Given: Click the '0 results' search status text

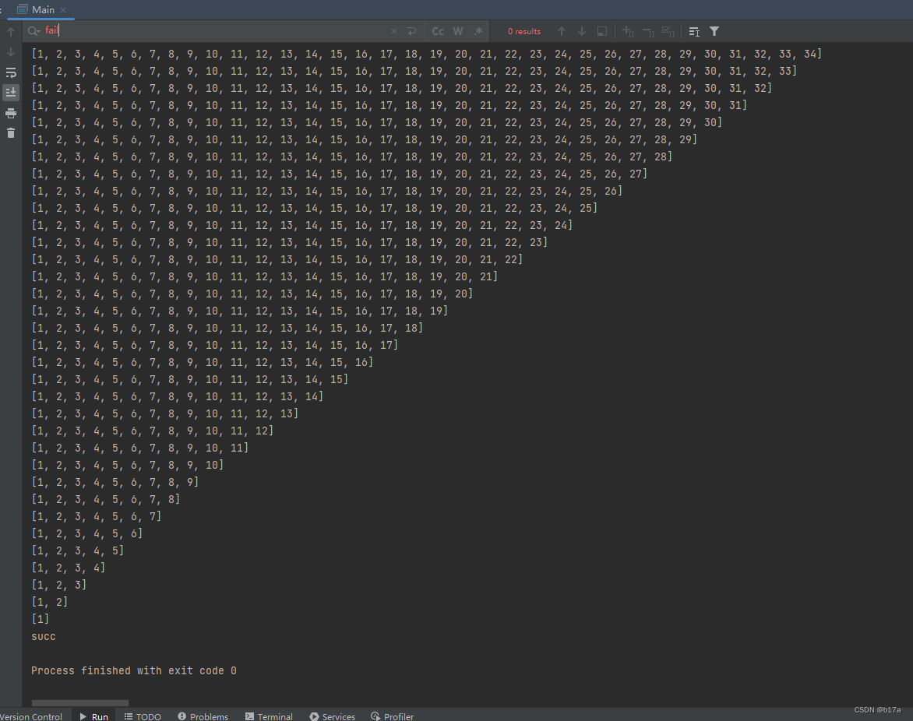Looking at the screenshot, I should pos(524,31).
